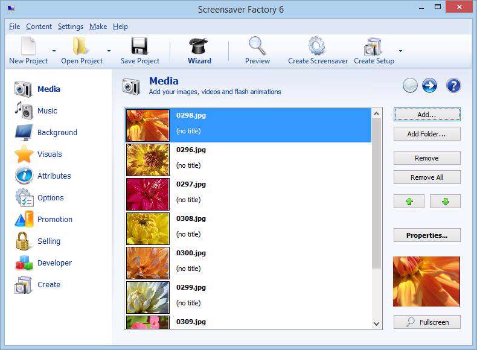
Task: Select the 0297.jpg pink flower thumbnail
Action: coord(147,194)
